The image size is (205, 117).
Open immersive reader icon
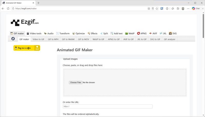click(153, 8)
